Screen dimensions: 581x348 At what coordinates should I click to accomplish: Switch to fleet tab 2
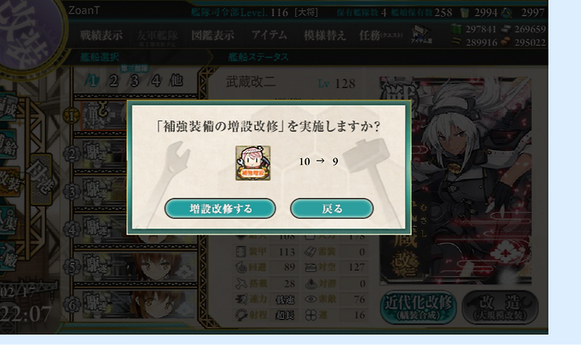pyautogui.click(x=114, y=81)
